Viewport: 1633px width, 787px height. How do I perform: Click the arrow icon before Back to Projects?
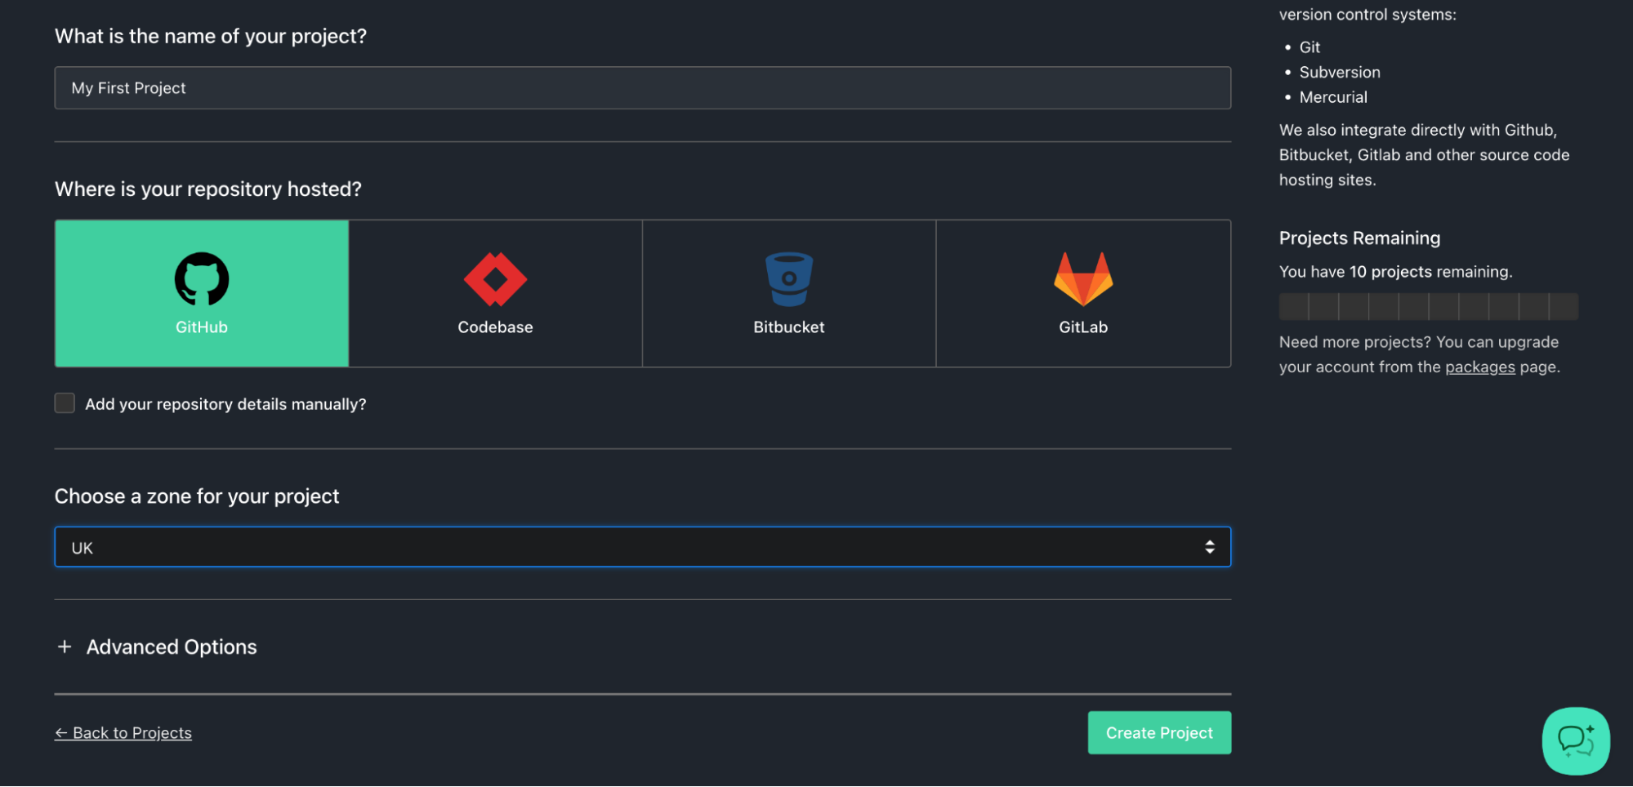pyautogui.click(x=60, y=732)
